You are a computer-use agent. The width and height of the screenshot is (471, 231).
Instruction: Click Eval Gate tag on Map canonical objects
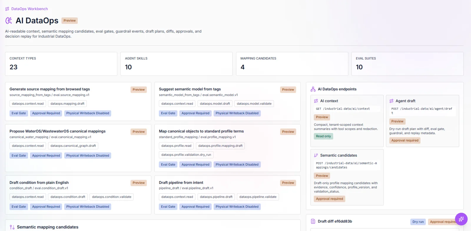(x=168, y=165)
